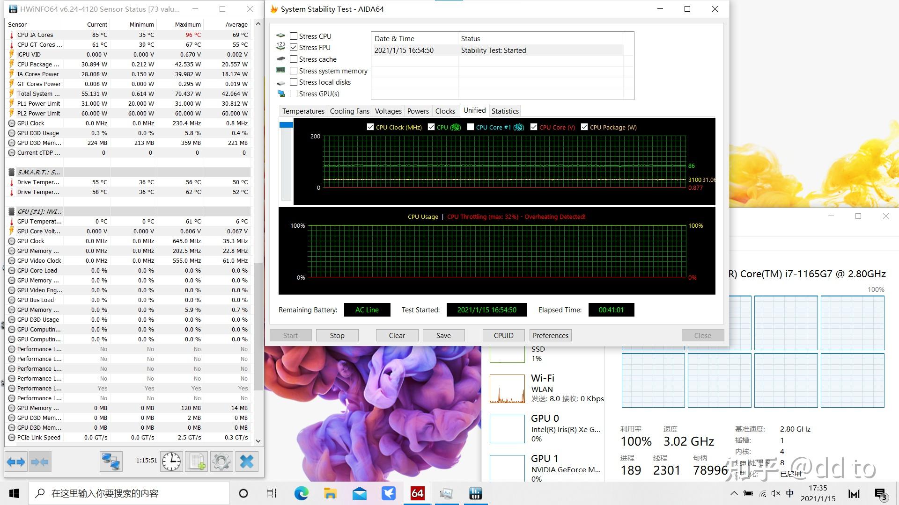Enable Stress system memory checkbox
This screenshot has height=505, width=899.
pyautogui.click(x=294, y=71)
